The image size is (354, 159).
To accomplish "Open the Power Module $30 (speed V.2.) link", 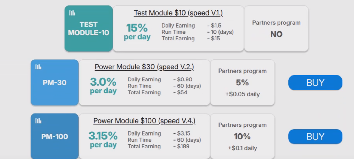I will click(144, 67).
